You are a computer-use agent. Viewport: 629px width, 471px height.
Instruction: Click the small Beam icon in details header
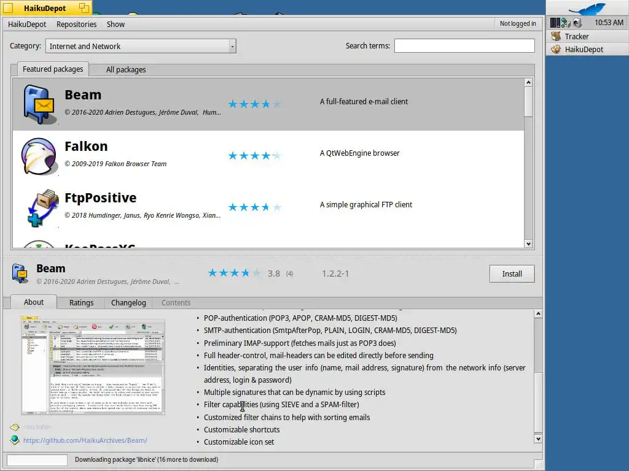click(x=20, y=274)
